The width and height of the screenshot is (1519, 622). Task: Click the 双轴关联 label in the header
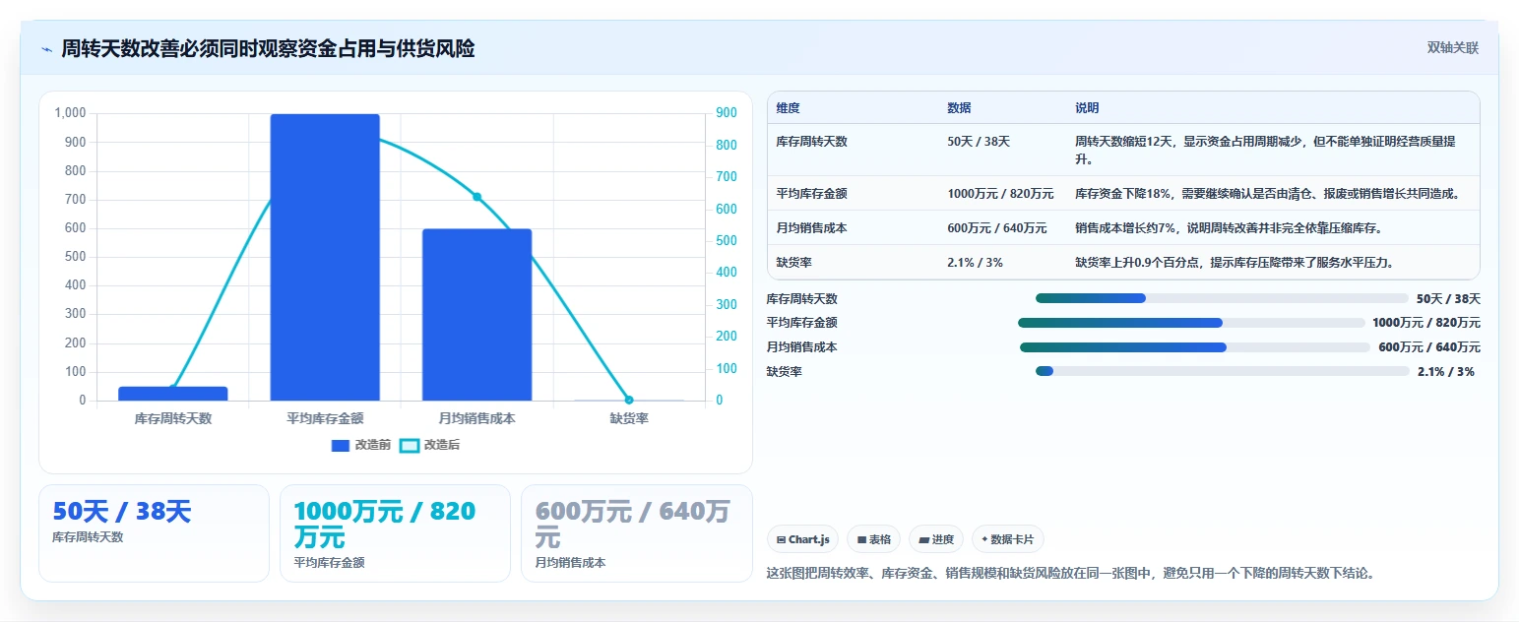click(x=1453, y=48)
